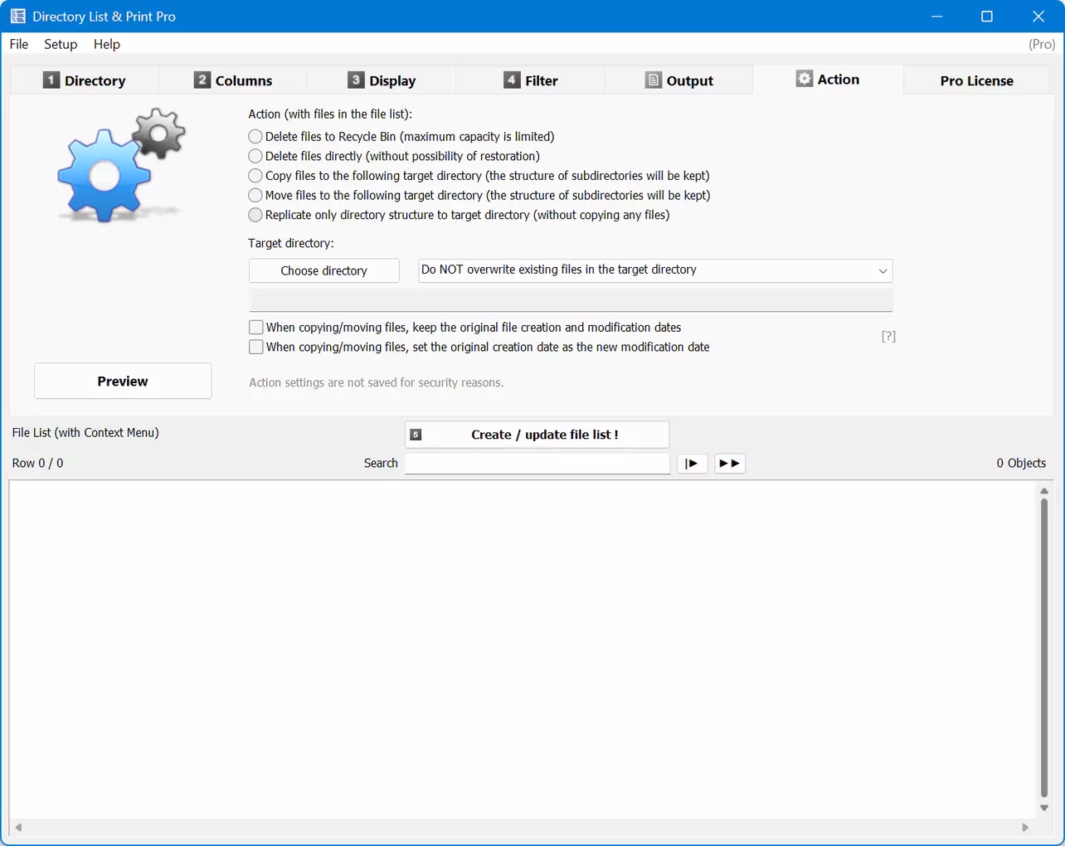Viewport: 1065px width, 846px height.
Task: Click the find next search arrow button
Action: click(692, 464)
